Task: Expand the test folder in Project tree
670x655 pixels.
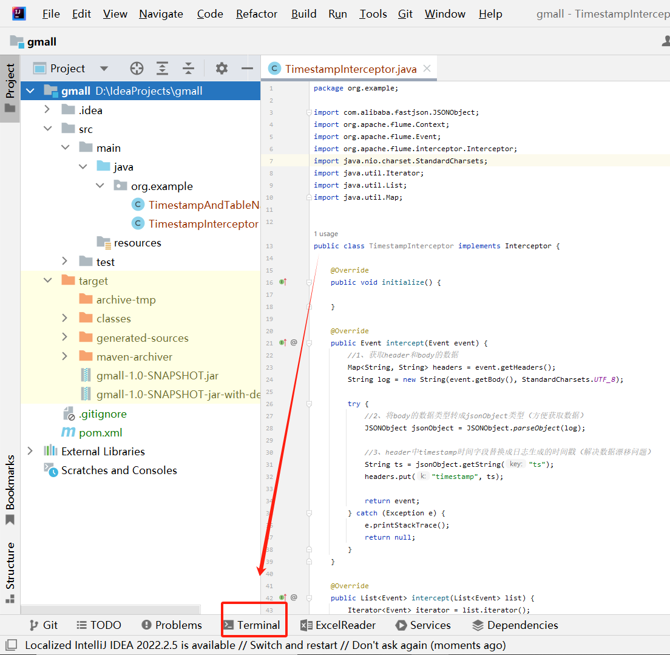Action: (x=65, y=261)
